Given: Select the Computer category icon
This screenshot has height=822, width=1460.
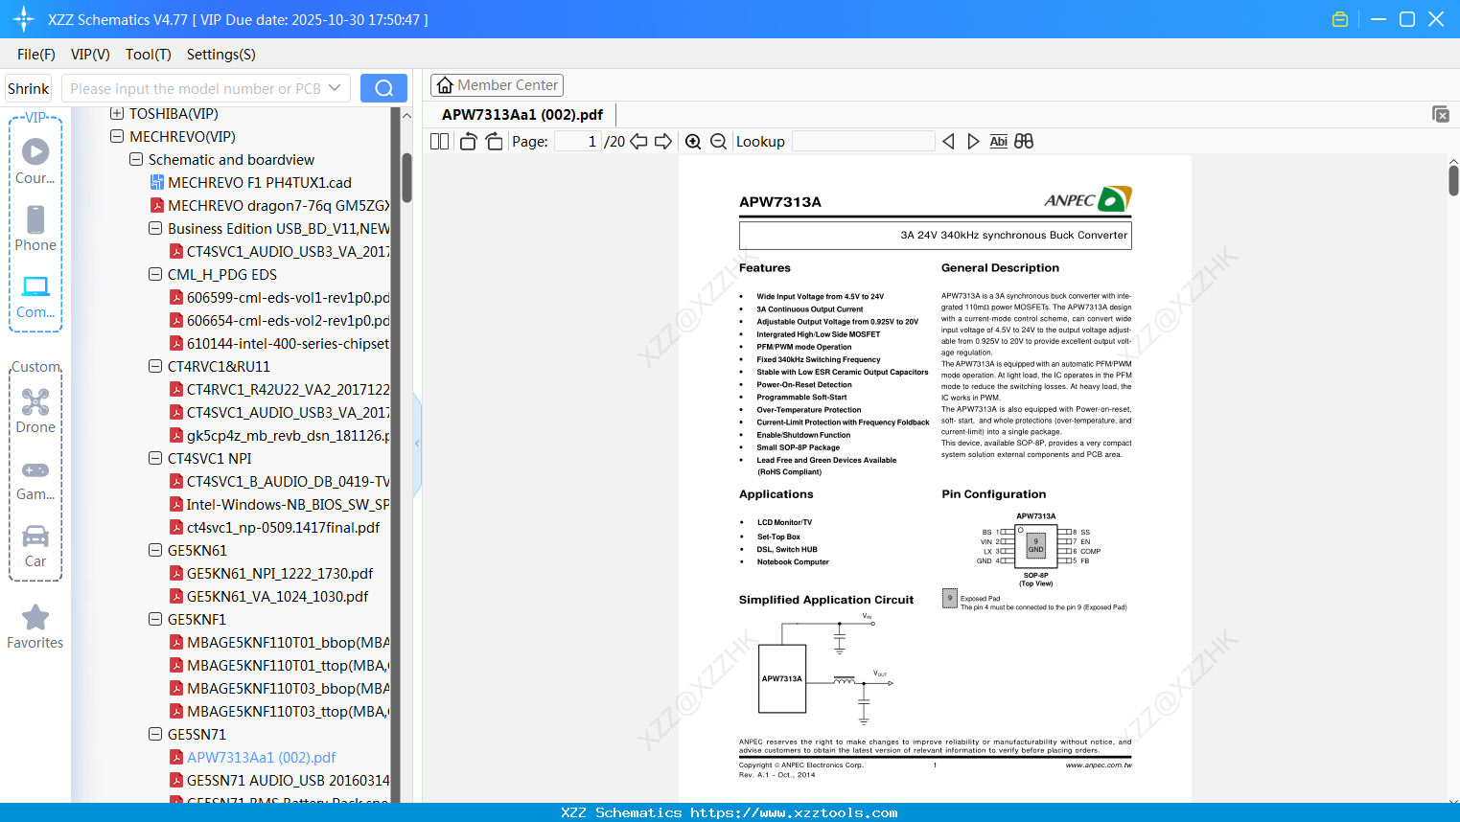Looking at the screenshot, I should [x=35, y=296].
